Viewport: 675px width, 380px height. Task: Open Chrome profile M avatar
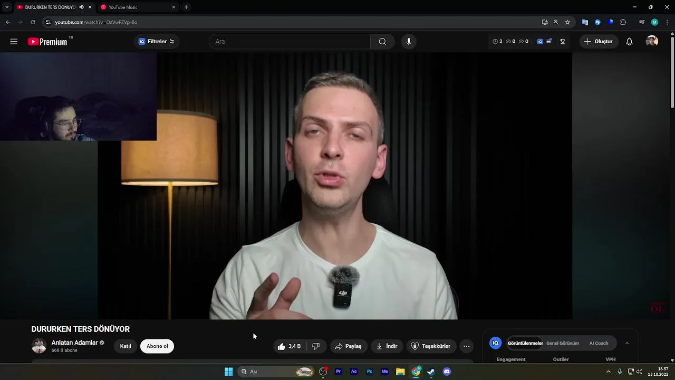(x=654, y=22)
